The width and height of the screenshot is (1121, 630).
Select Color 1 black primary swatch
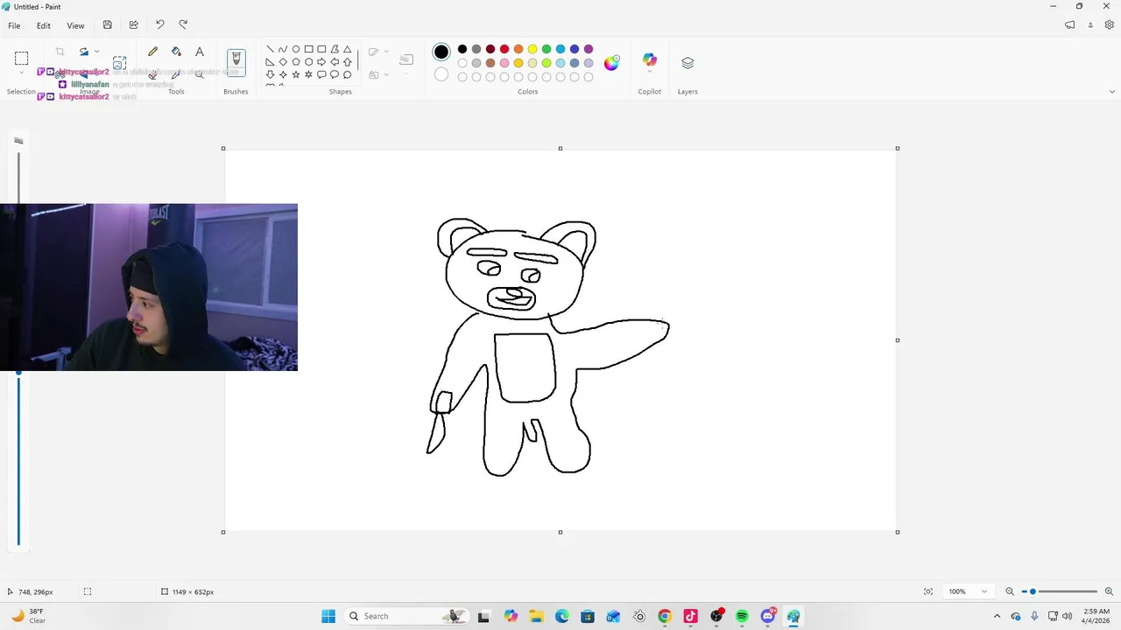point(441,52)
